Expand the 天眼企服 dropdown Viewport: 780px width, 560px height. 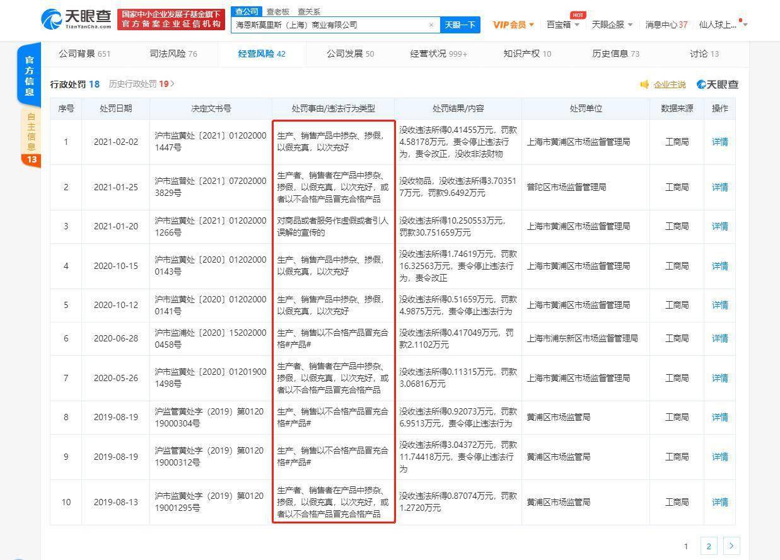tap(612, 25)
